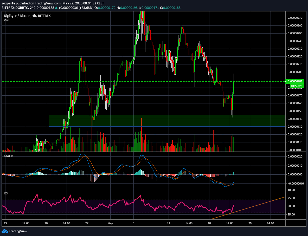Select the green support zone rectangle
The image size is (308, 236).
click(x=167, y=121)
